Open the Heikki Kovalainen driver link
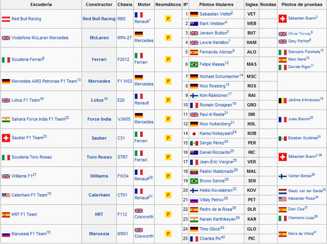The image size is (327, 244). point(216,190)
